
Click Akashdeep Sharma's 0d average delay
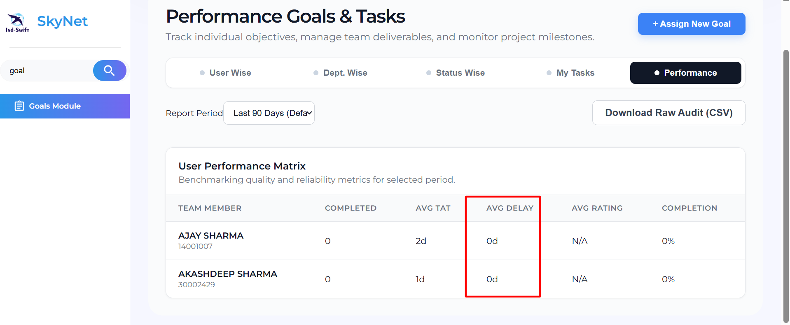(x=492, y=279)
